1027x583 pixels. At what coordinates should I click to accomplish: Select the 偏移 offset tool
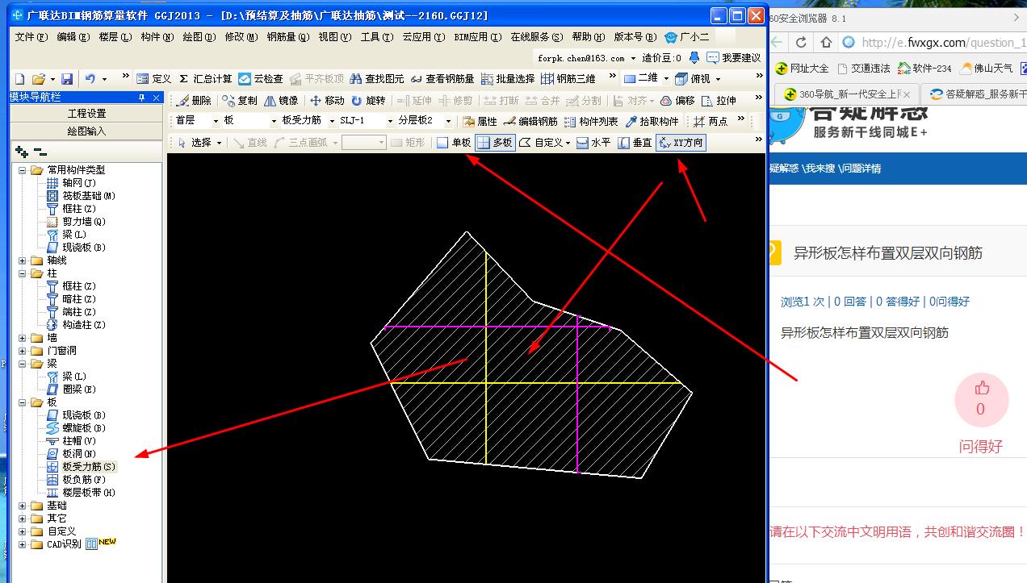[677, 101]
